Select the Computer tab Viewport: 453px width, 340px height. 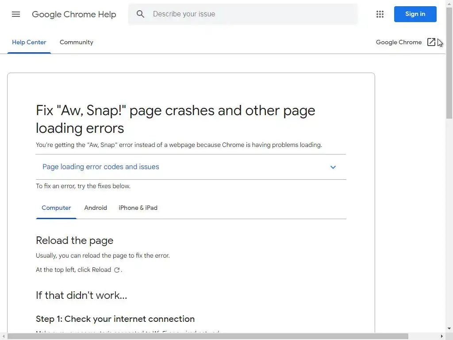click(x=56, y=208)
